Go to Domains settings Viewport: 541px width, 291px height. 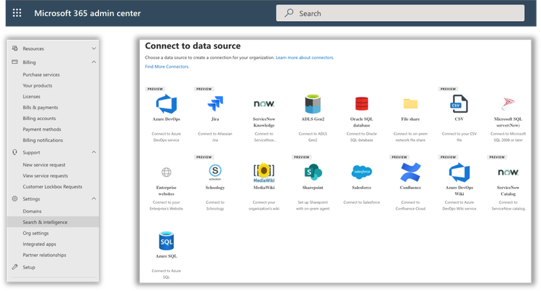coord(32,211)
